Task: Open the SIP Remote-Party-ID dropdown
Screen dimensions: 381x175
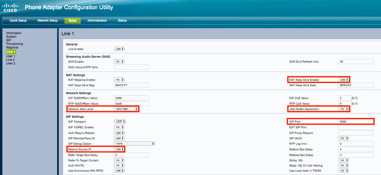Action: [x=119, y=138]
